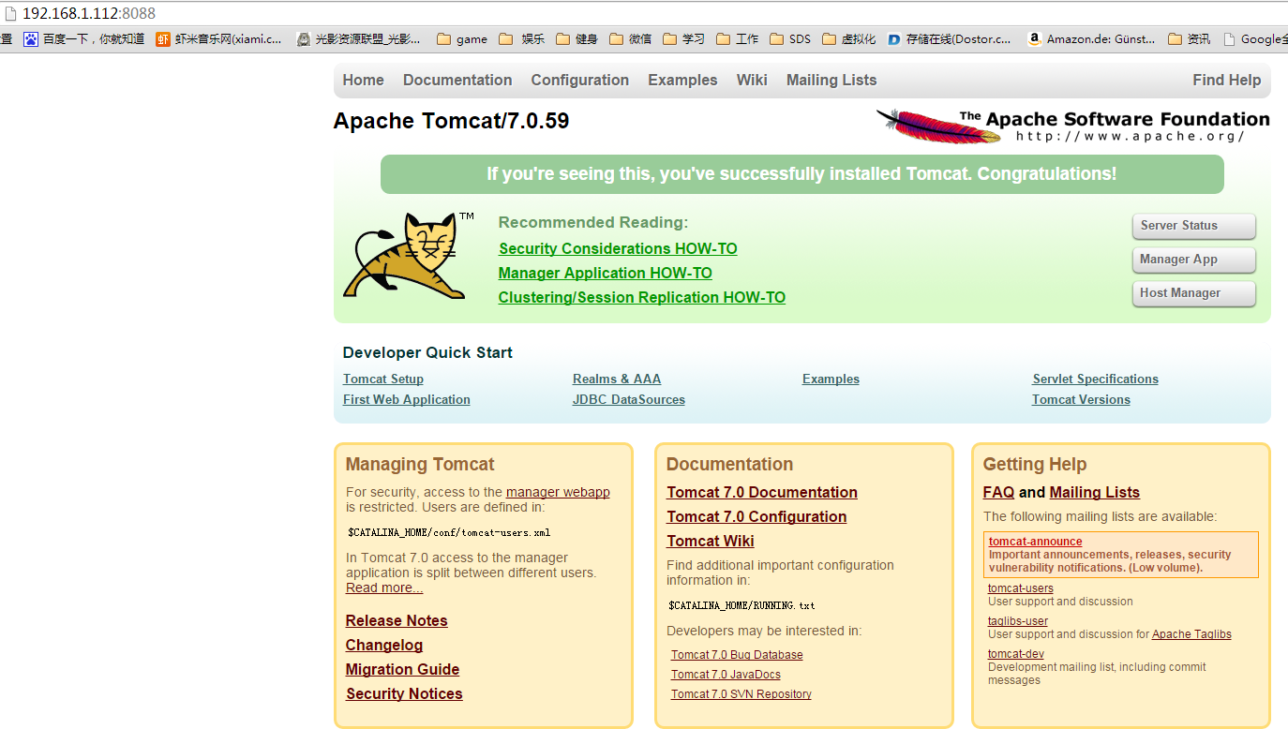Open the '虚拟化' bookmark folder
This screenshot has width=1288, height=729.
[x=849, y=39]
